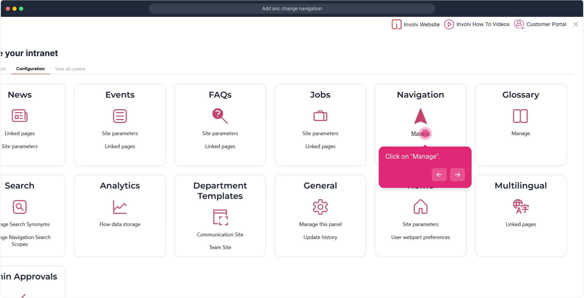Open Linked pages under Multilingual
The image size is (584, 298).
point(521,224)
